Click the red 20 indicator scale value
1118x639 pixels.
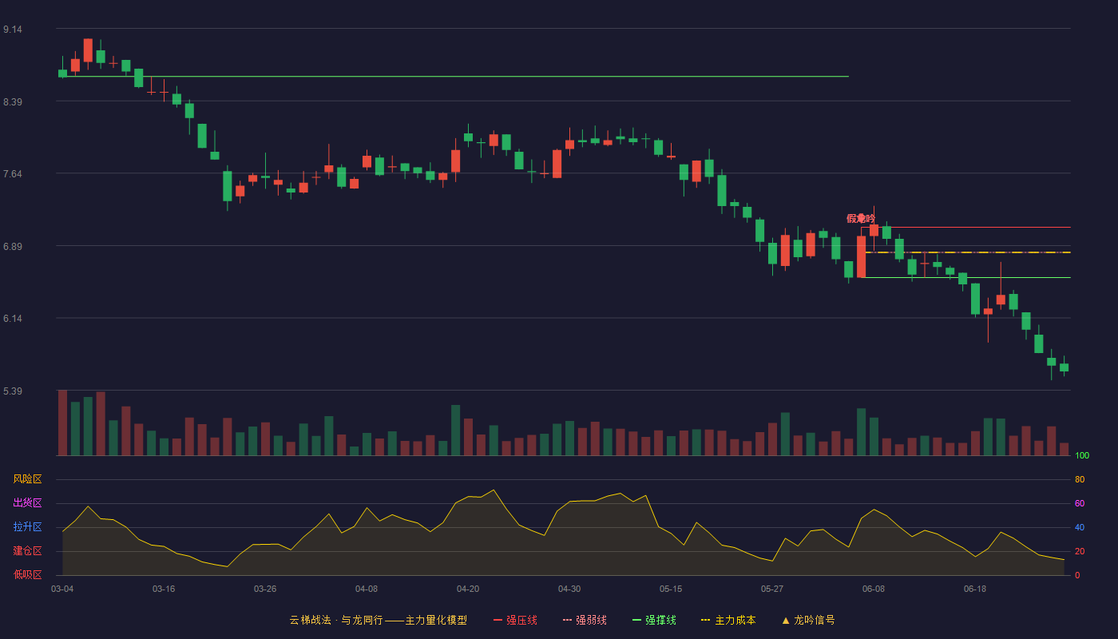[1080, 551]
